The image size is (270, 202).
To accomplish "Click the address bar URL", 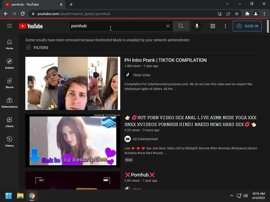I will pos(74,14).
